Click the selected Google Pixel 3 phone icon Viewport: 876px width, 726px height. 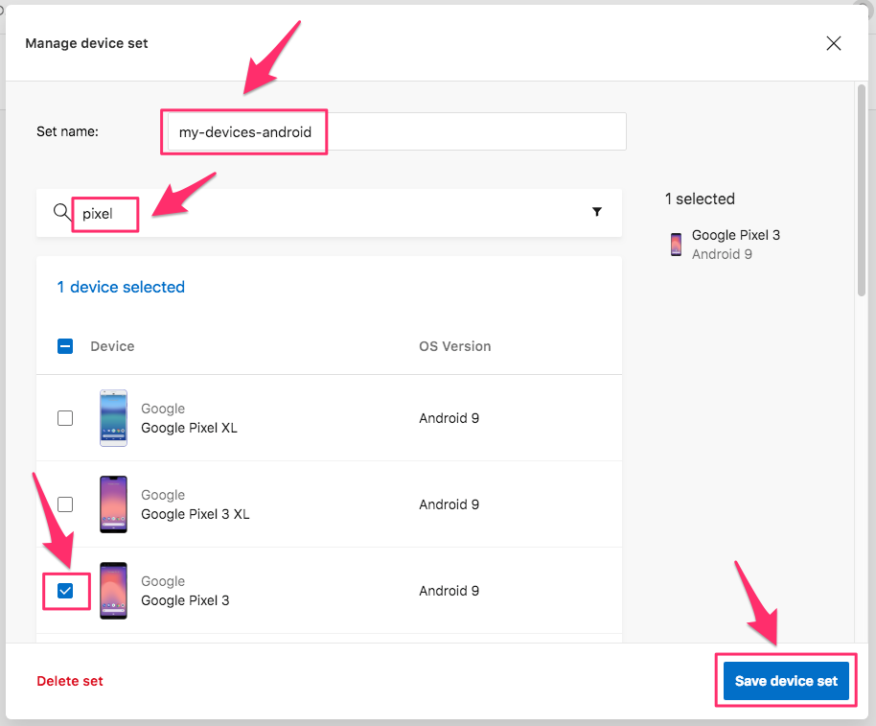pos(676,245)
